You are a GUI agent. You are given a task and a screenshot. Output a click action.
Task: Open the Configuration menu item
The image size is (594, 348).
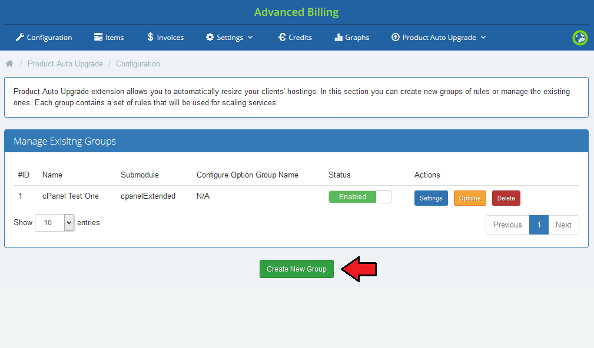pos(44,38)
